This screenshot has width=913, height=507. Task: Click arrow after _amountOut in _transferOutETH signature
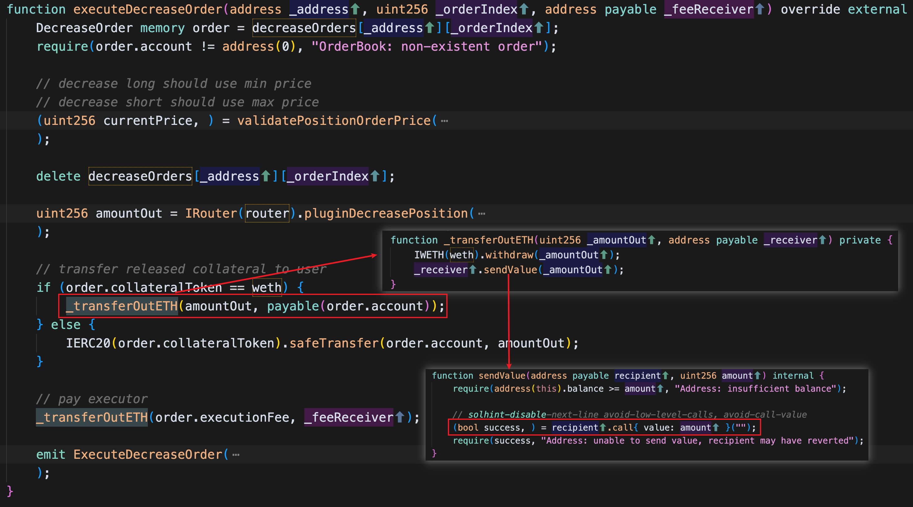[651, 240]
